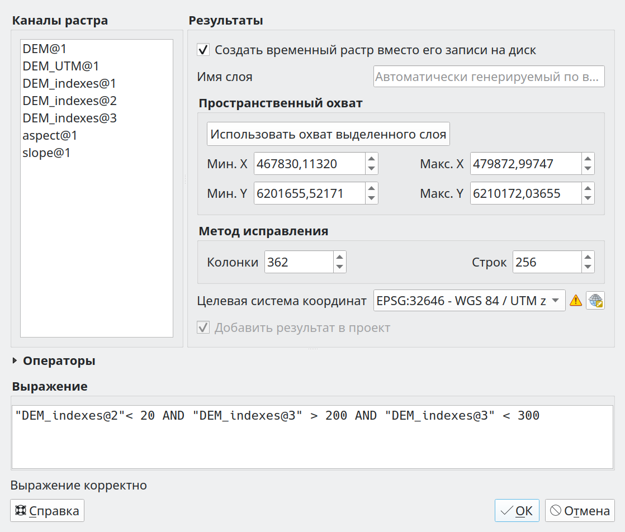Select slope@1 raster band
625x532 pixels.
tap(46, 153)
